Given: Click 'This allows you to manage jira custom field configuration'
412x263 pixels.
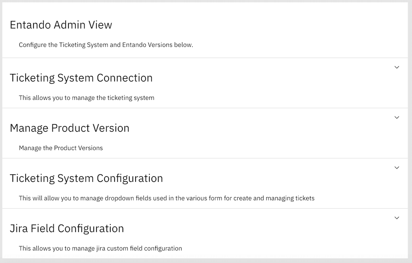Looking at the screenshot, I should point(100,249).
